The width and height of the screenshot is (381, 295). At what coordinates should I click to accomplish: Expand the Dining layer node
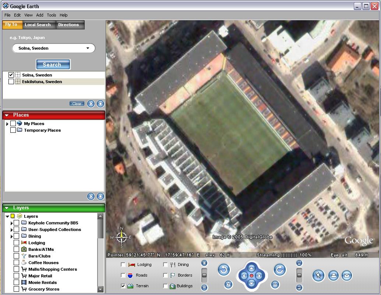pyautogui.click(x=11, y=236)
